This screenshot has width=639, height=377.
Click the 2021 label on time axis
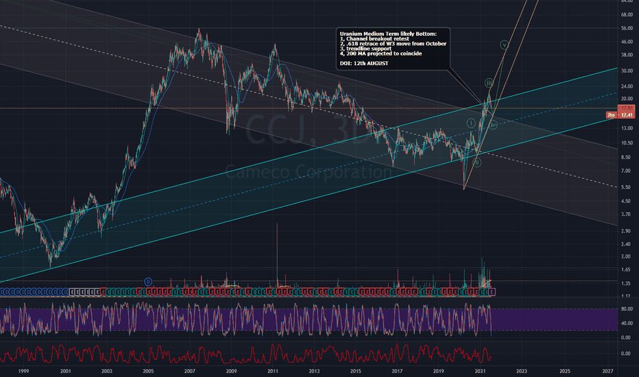pos(480,372)
